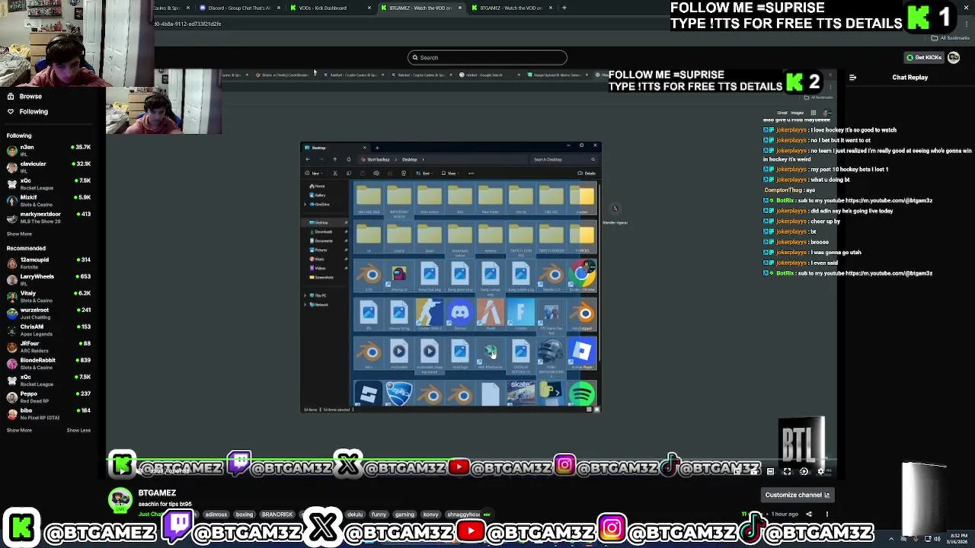This screenshot has width=975, height=548.
Task: Launch Discord shortcut in File Explorer
Action: point(460,314)
